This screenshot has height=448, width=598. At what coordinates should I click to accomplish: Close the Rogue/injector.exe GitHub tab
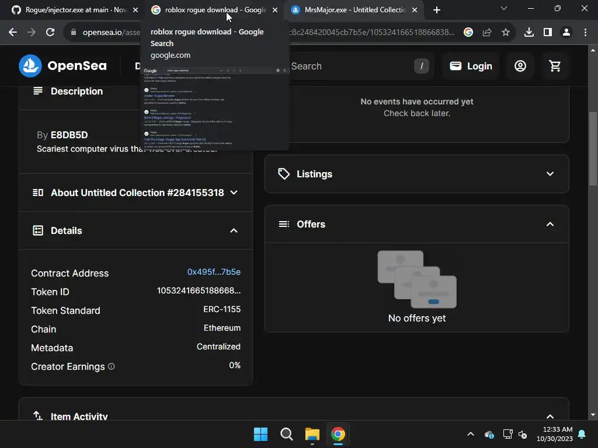135,10
